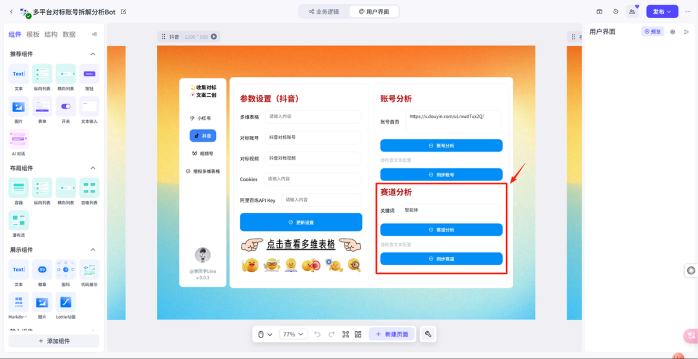Open version history clock icon
Screen dimensions: 698x359
616,12
